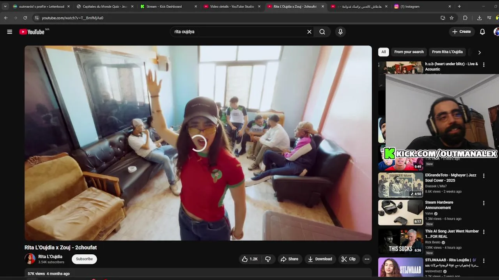Open the notifications bell
Viewport: 499px width, 280px height.
point(482,32)
